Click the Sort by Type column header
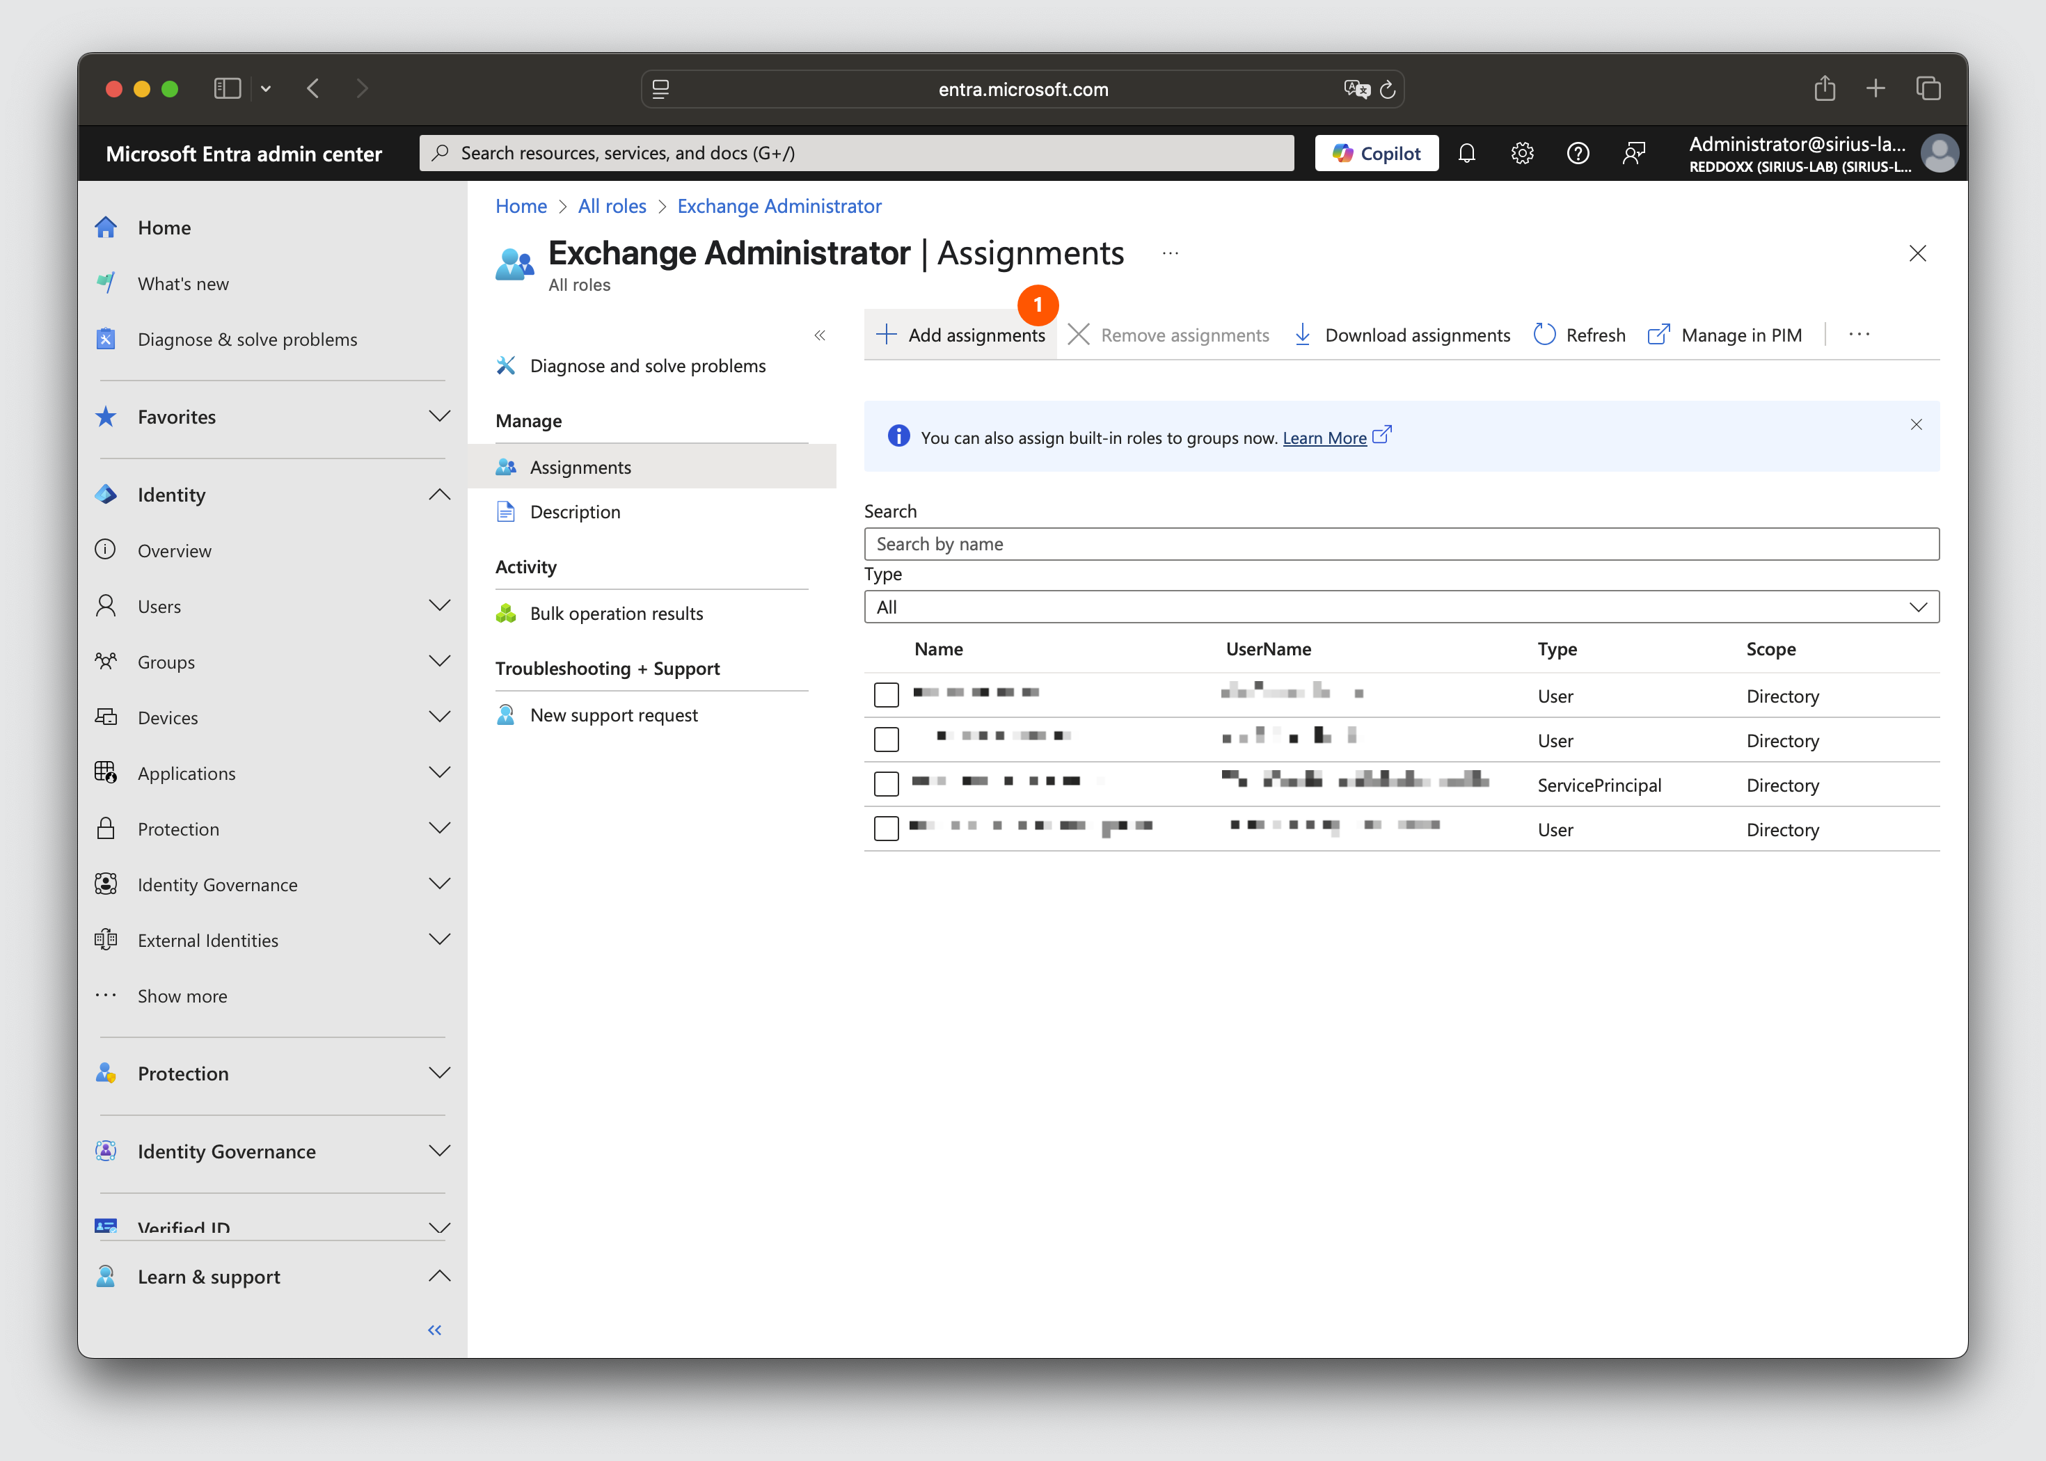The image size is (2046, 1461). [x=1557, y=648]
